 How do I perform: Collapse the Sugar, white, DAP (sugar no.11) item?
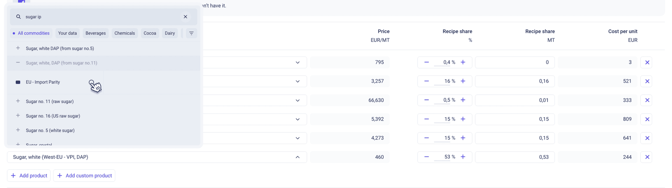[x=18, y=62]
